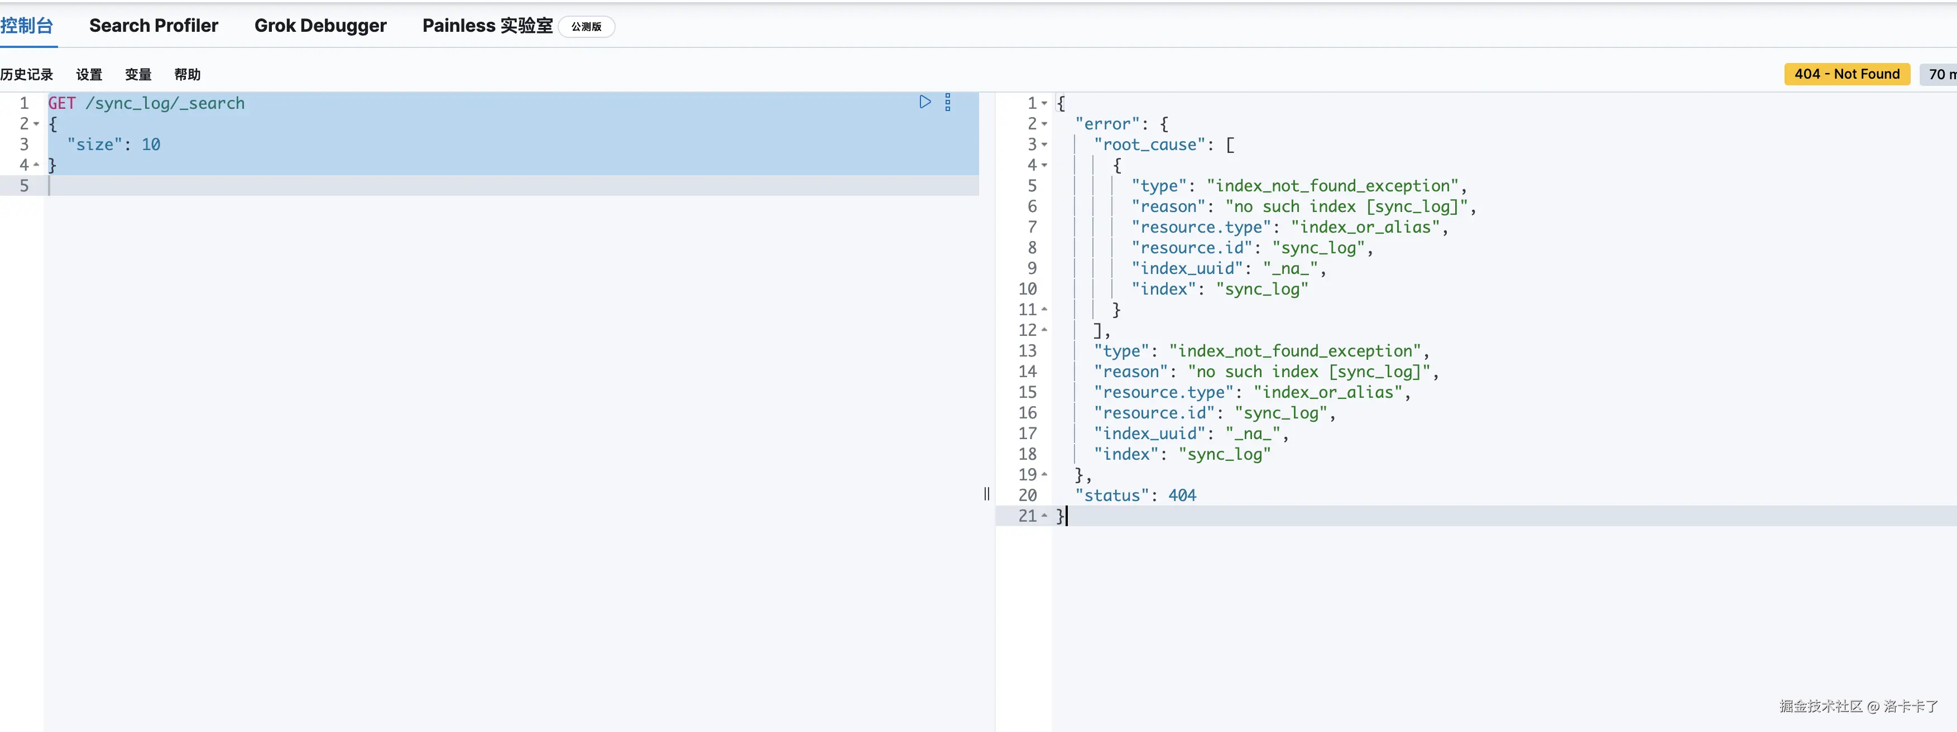This screenshot has height=732, width=1957.
Task: Fold nested object at response line 4
Action: pyautogui.click(x=1044, y=165)
